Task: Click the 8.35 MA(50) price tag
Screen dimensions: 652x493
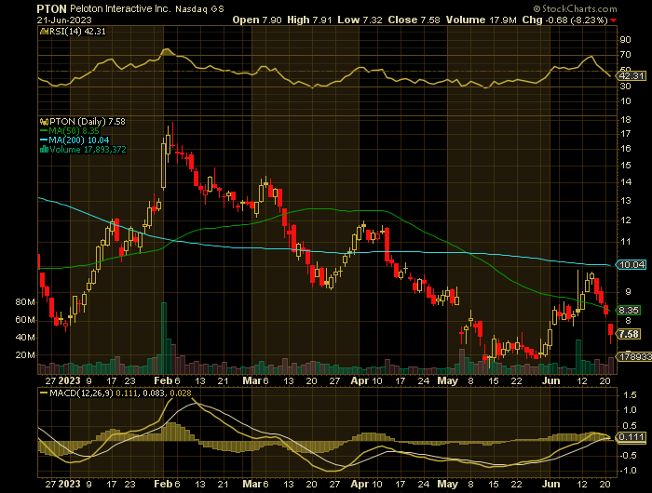Action: coord(629,311)
